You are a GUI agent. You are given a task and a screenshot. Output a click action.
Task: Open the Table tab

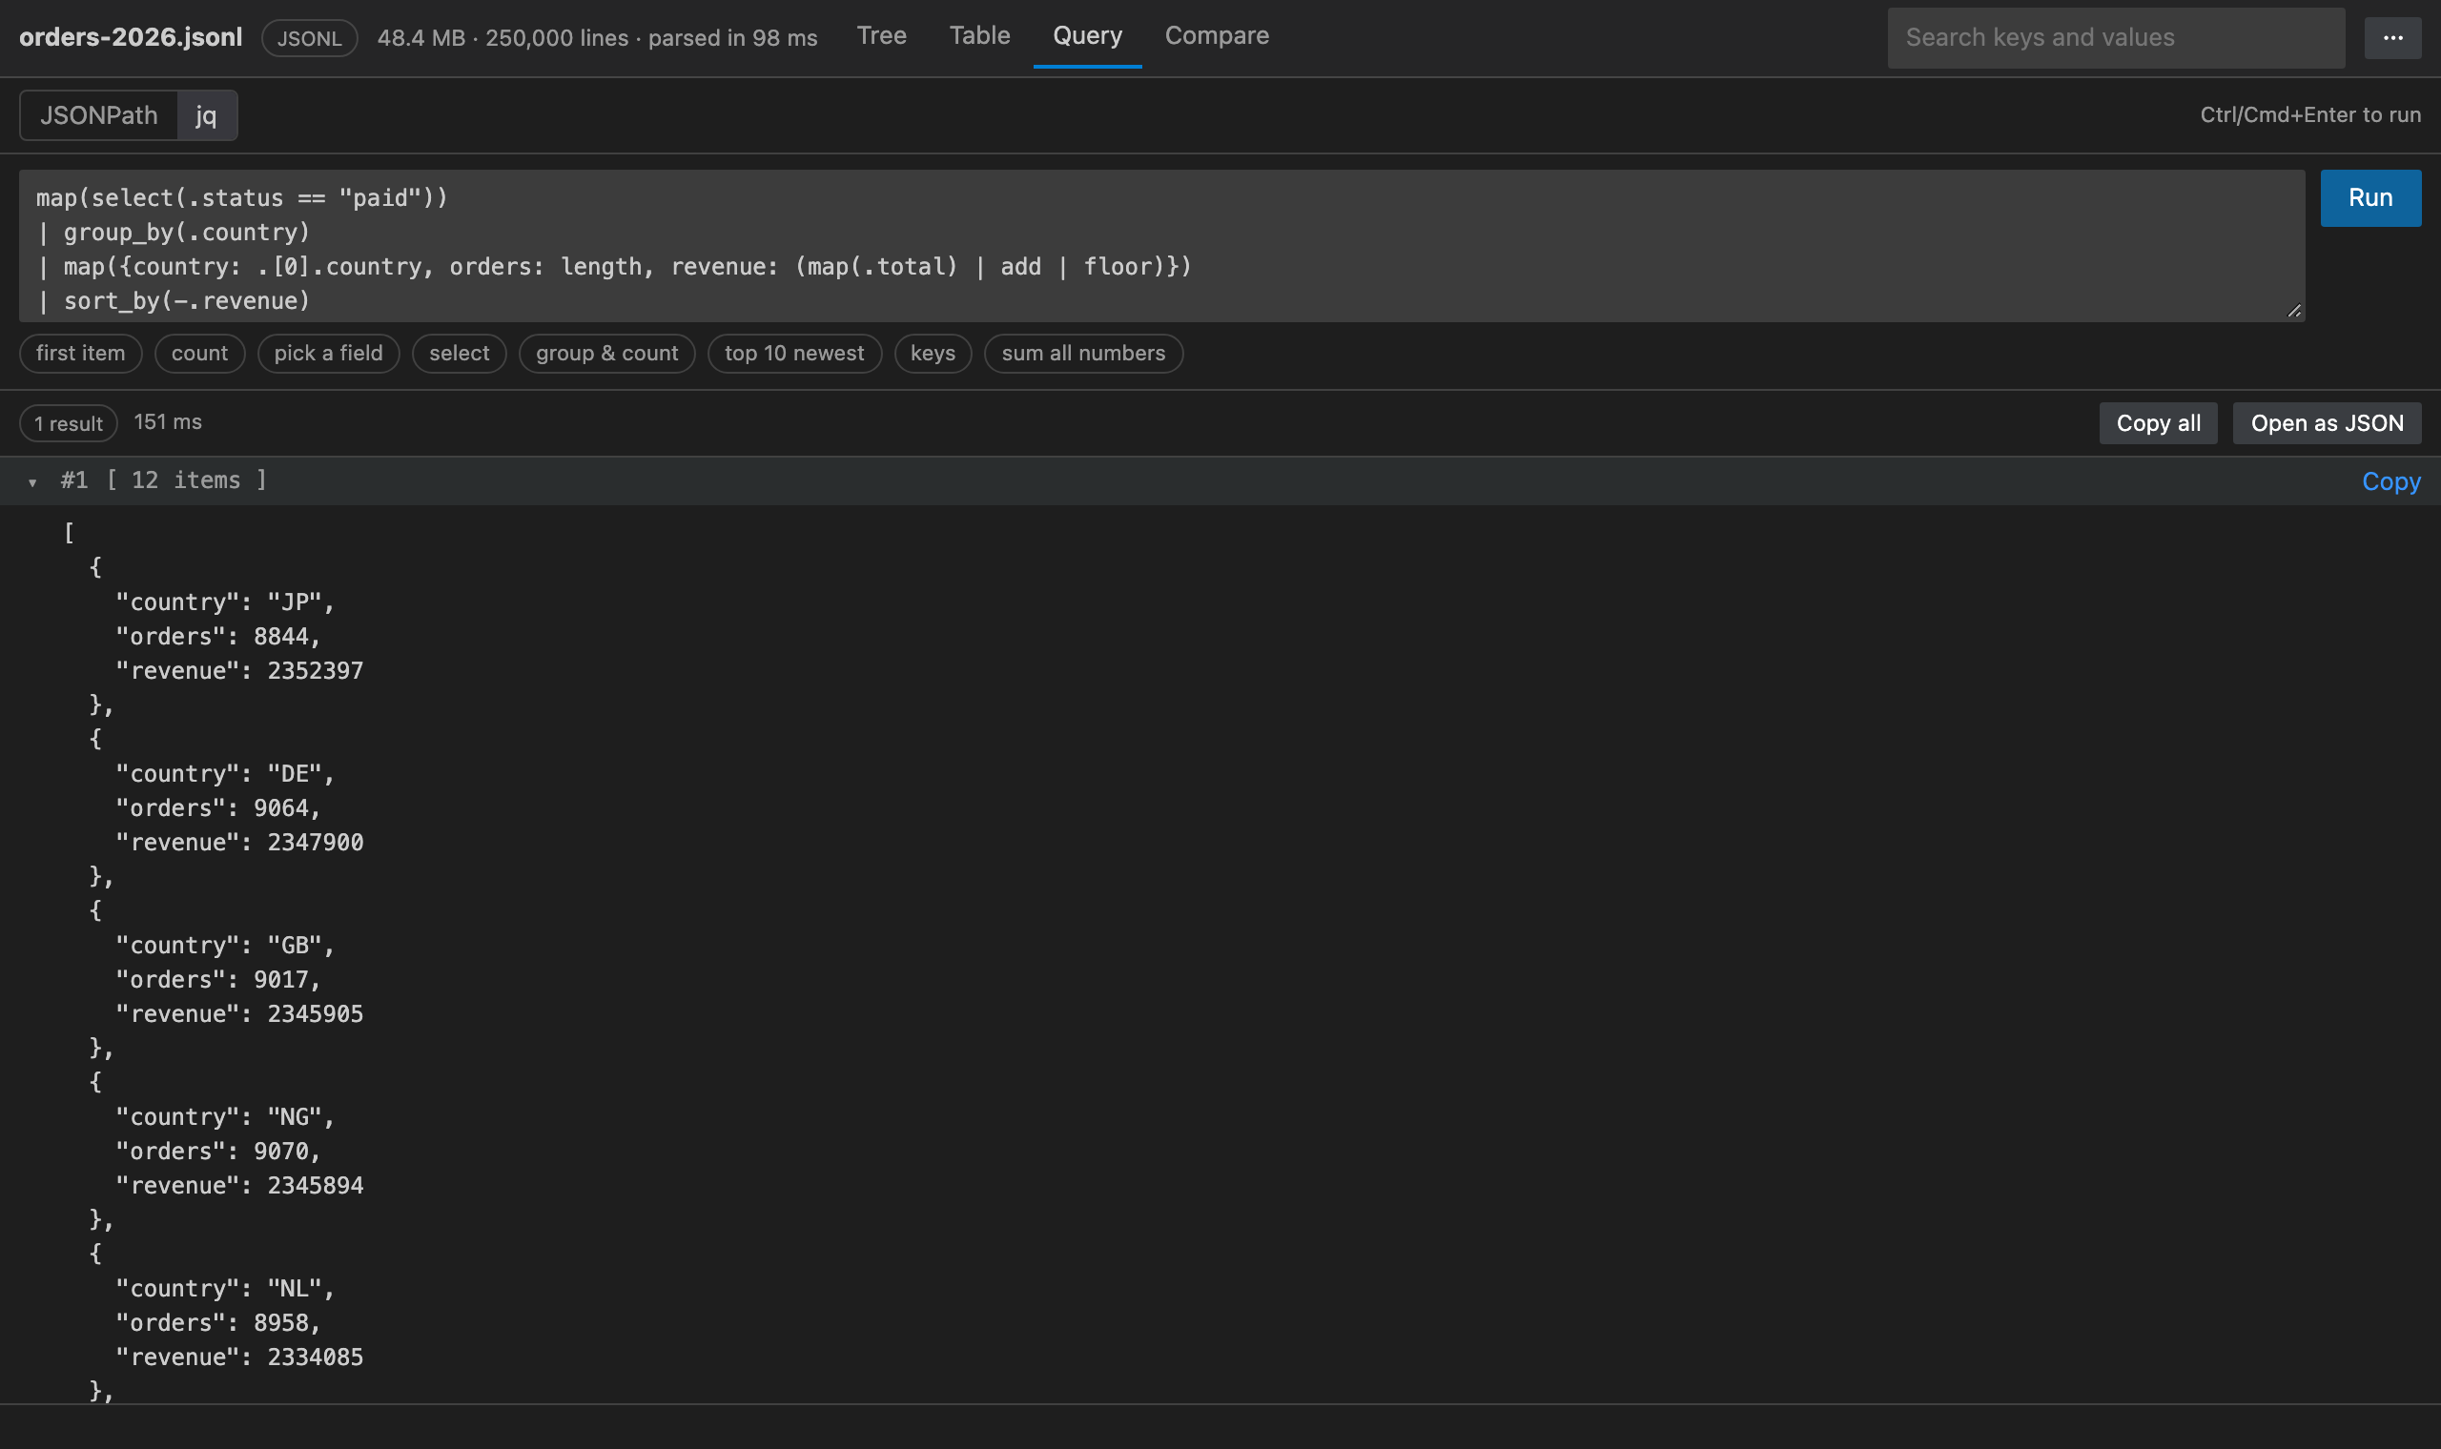979,36
